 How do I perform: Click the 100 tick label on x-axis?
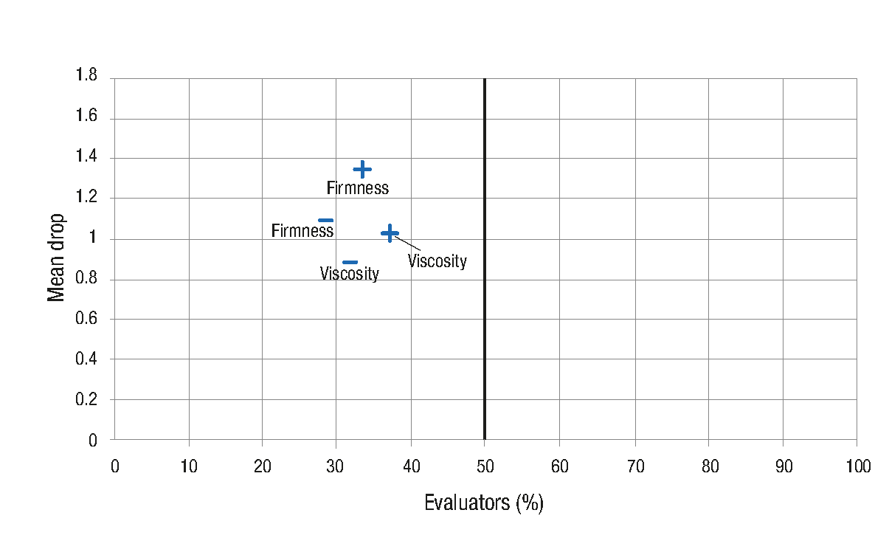point(858,466)
